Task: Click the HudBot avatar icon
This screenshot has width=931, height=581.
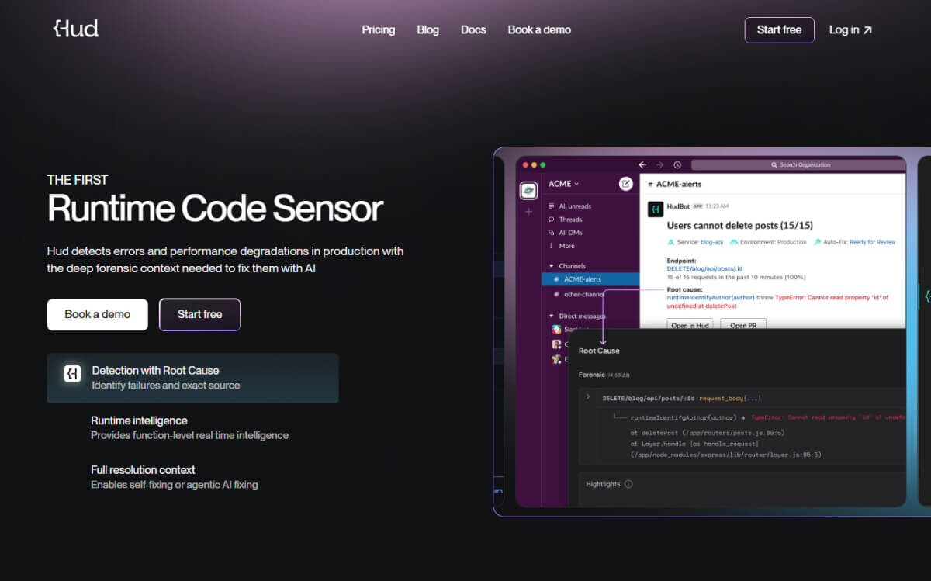Action: (655, 209)
